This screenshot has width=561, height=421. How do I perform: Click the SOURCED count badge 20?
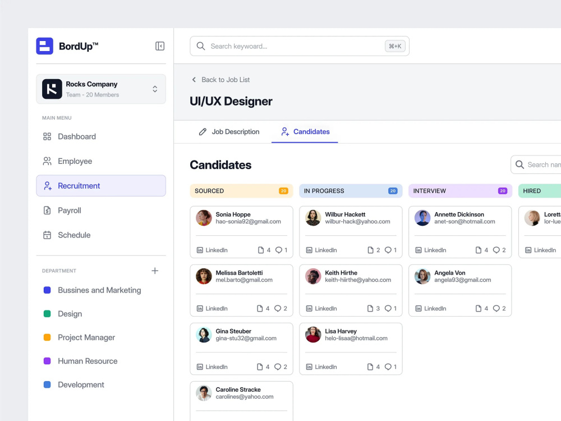point(283,191)
